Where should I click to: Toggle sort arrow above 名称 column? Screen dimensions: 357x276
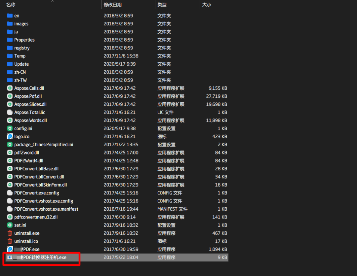[x=53, y=1]
